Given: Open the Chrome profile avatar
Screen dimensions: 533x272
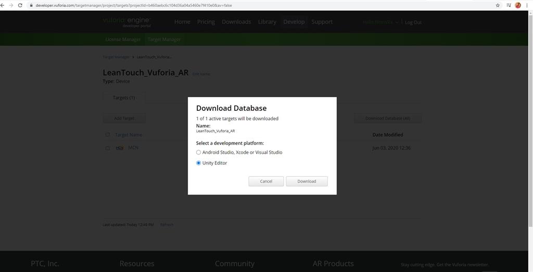Looking at the screenshot, I should (x=518, y=5).
